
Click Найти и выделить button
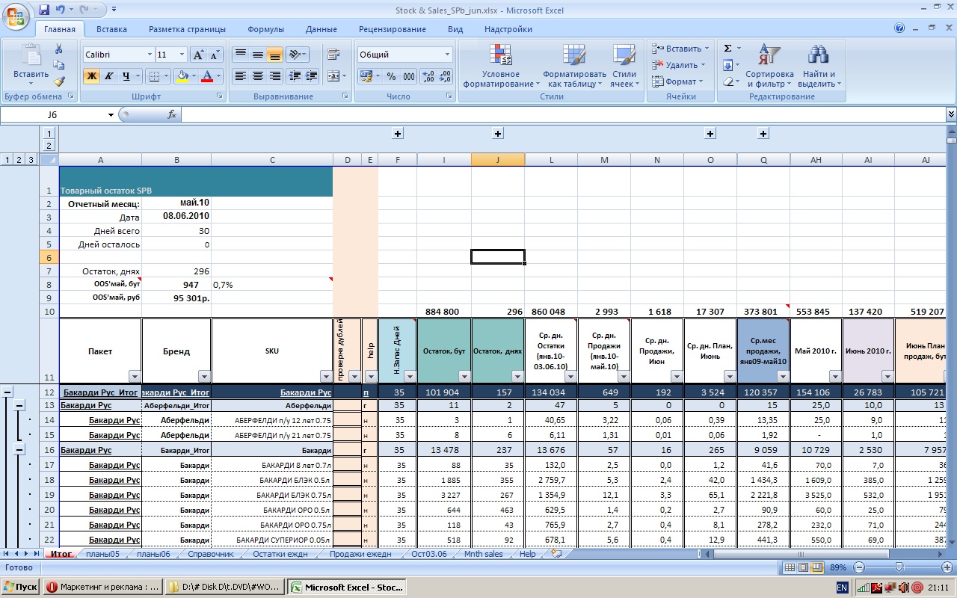tap(819, 66)
